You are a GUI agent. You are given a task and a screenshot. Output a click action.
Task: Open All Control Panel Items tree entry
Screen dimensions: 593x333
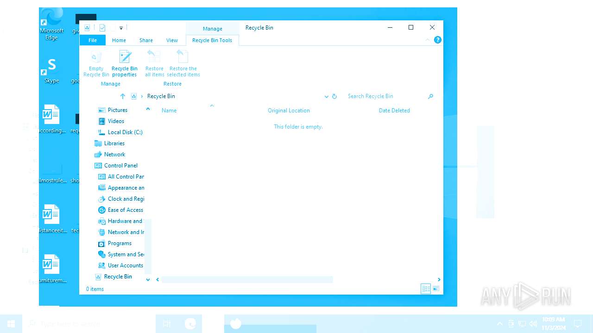126,177
